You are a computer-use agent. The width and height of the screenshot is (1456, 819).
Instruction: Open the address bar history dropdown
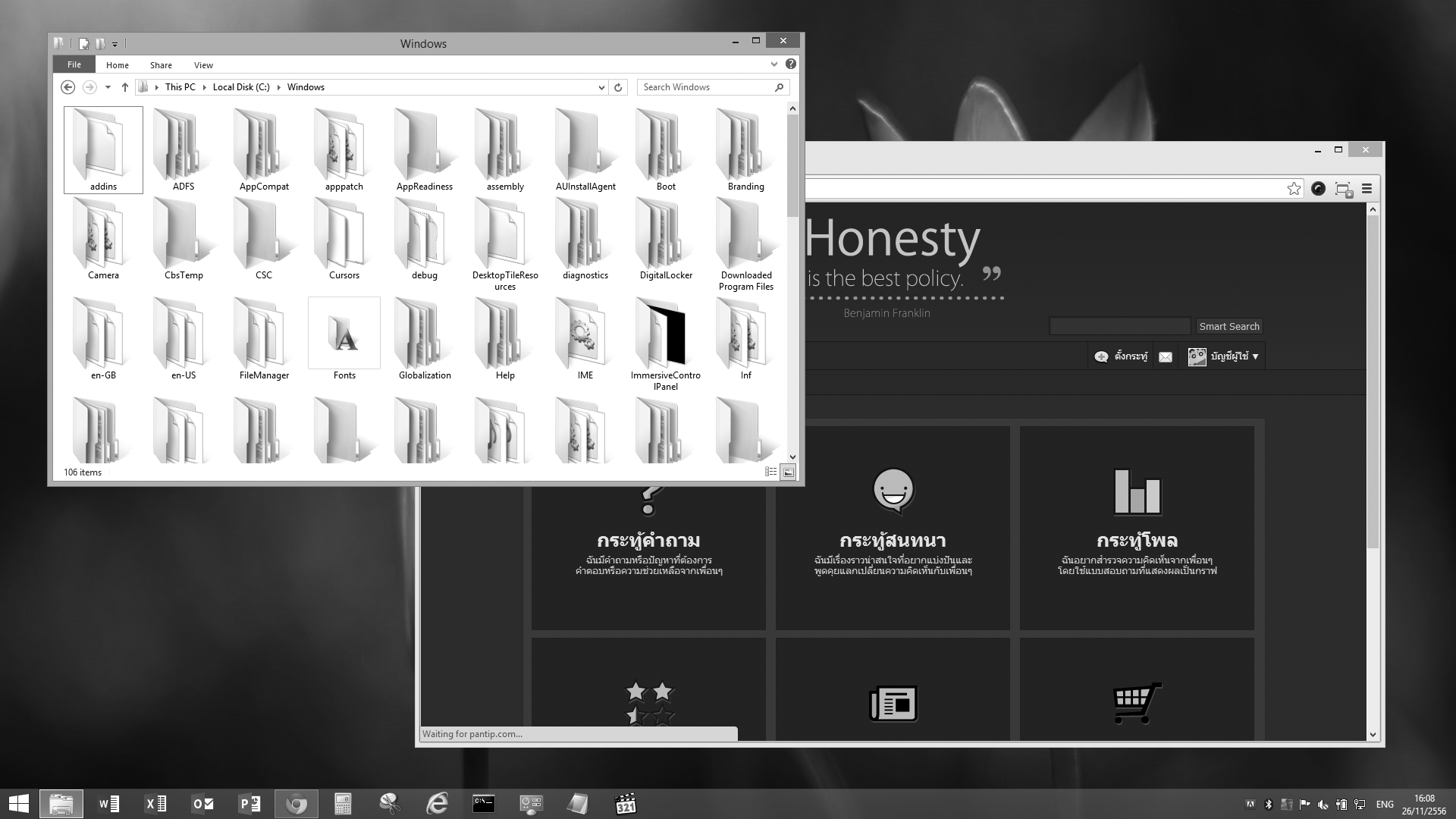pyautogui.click(x=601, y=87)
